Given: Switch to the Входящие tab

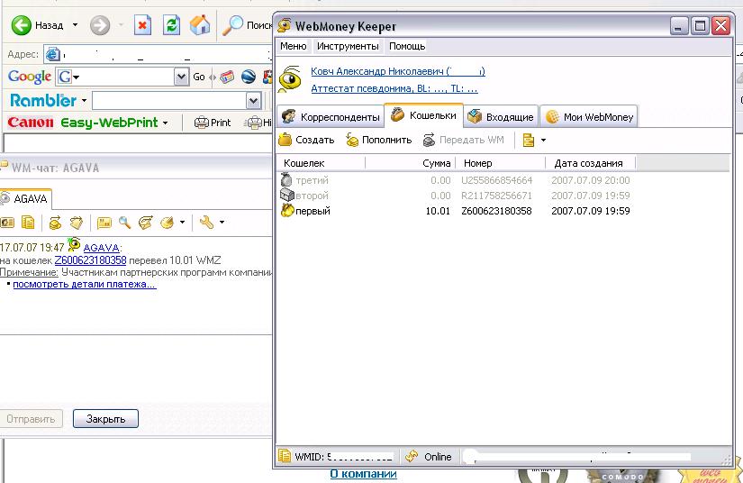Looking at the screenshot, I should pos(501,116).
